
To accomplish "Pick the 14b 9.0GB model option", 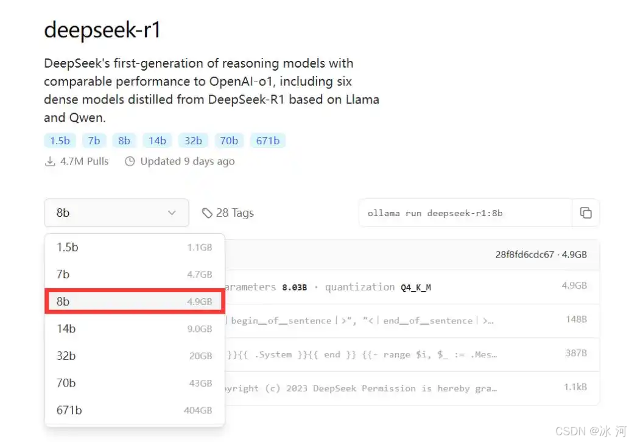I will [x=134, y=329].
